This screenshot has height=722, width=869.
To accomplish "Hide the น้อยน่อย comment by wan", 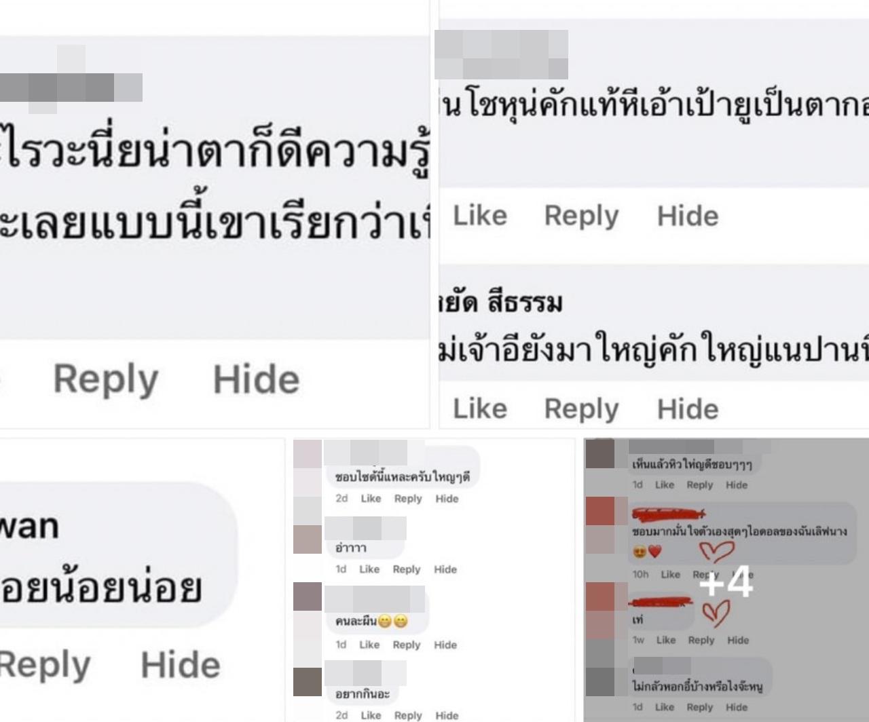I will (181, 665).
